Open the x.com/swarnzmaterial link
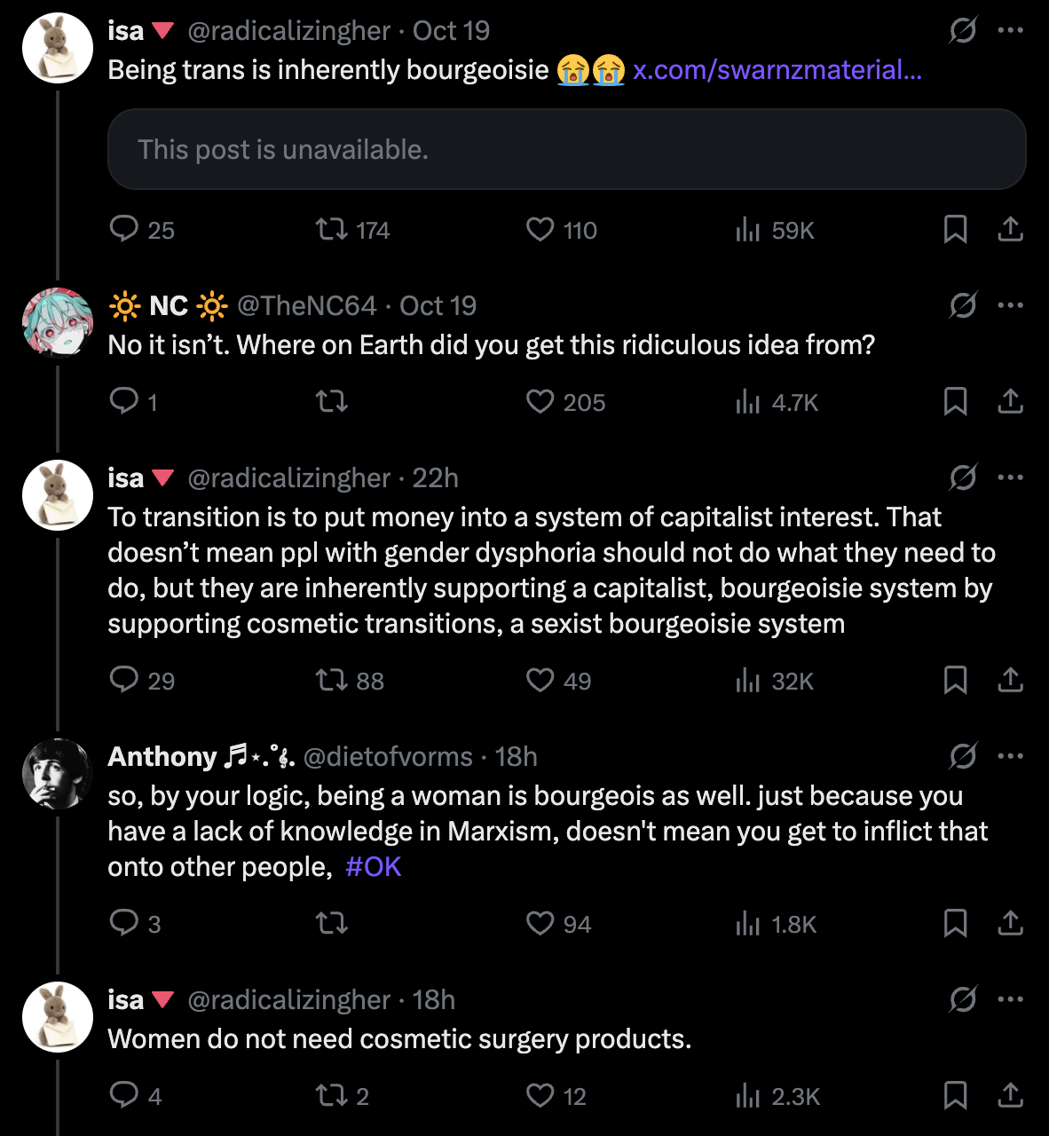The width and height of the screenshot is (1049, 1136). [x=777, y=69]
